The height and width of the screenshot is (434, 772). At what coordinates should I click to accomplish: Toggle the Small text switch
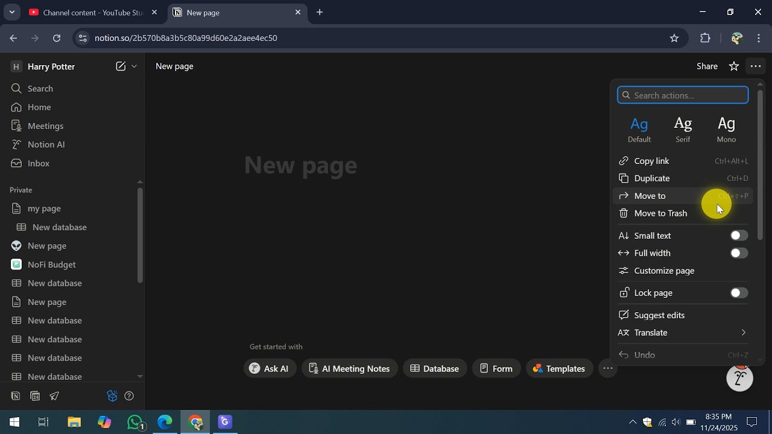[739, 236]
